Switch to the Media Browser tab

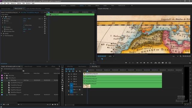[28, 66]
